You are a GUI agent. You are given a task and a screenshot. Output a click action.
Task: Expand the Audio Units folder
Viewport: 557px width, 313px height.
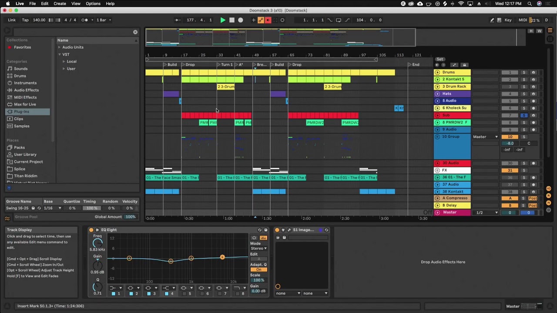point(59,47)
